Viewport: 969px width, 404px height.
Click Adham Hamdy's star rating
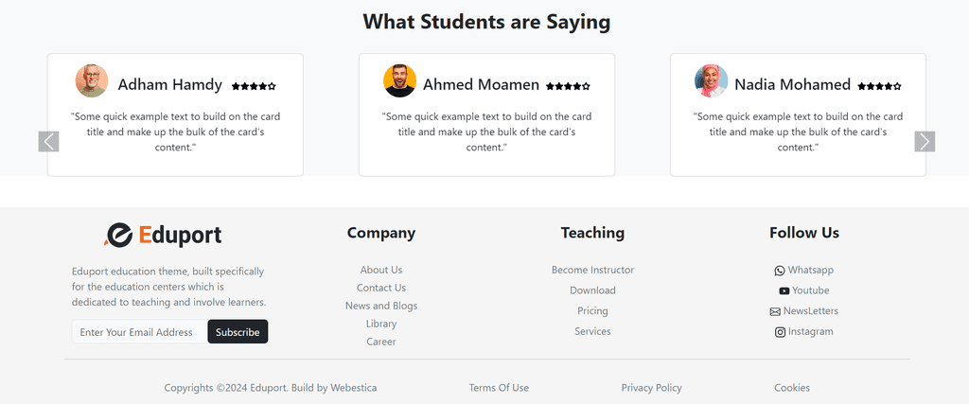tap(254, 86)
